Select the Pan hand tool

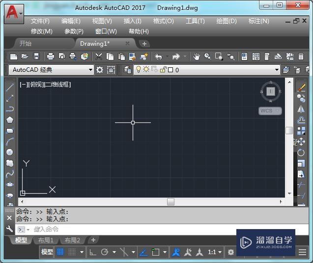pos(197,57)
